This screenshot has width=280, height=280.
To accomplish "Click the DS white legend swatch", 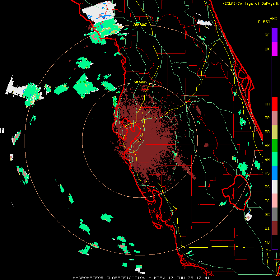I will pos(275,187).
